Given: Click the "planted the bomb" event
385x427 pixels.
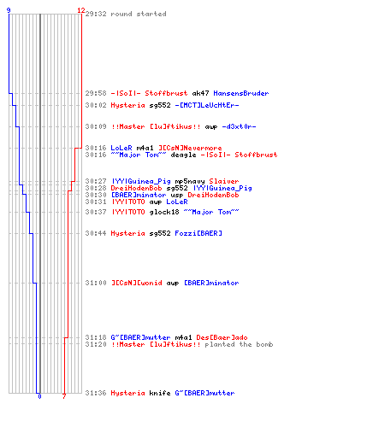Looking at the screenshot, I should (x=239, y=344).
